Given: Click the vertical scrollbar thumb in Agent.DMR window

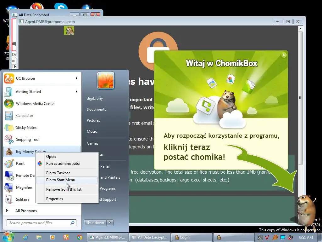Looking at the screenshot, I should (x=300, y=98).
